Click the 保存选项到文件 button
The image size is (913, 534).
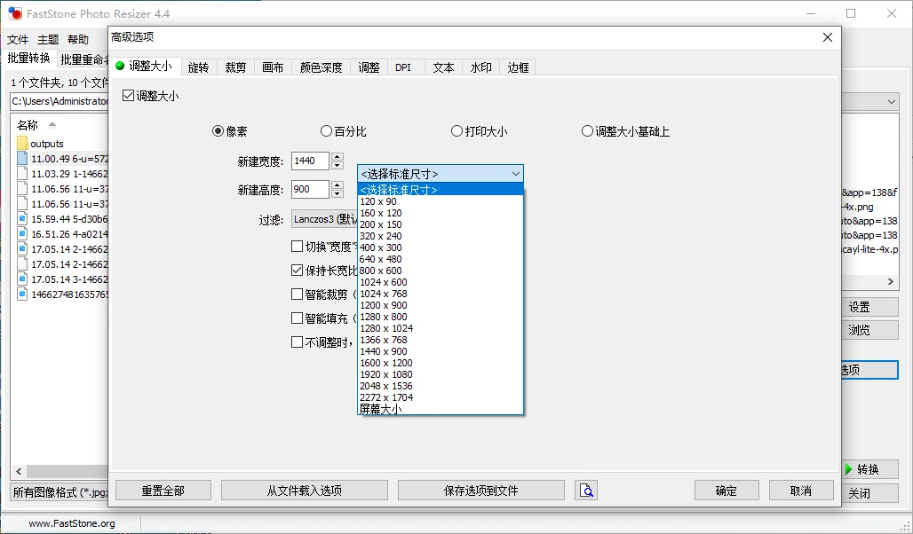pos(480,490)
